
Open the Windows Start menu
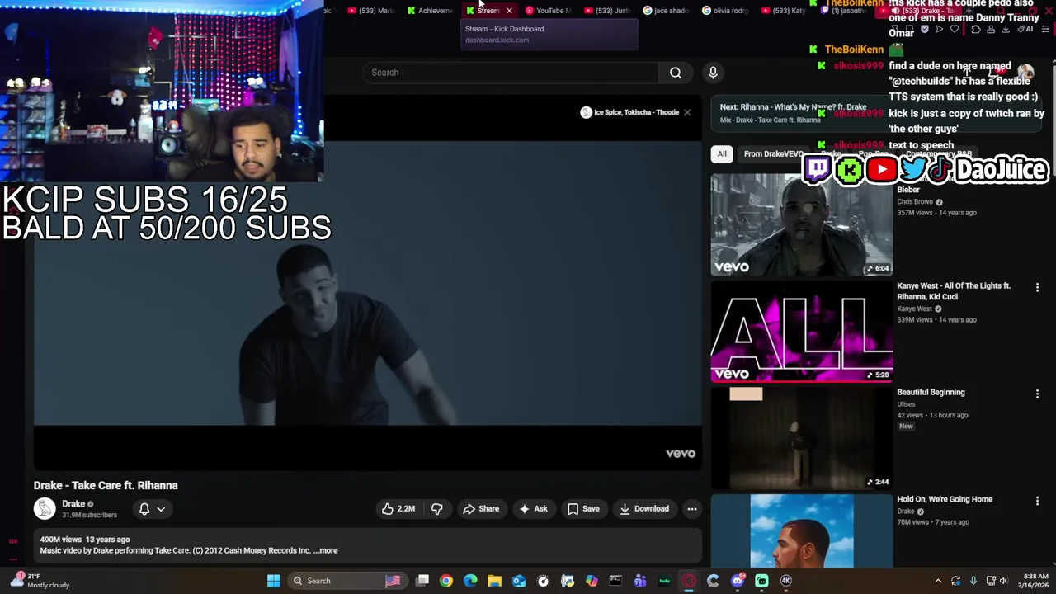pyautogui.click(x=274, y=581)
